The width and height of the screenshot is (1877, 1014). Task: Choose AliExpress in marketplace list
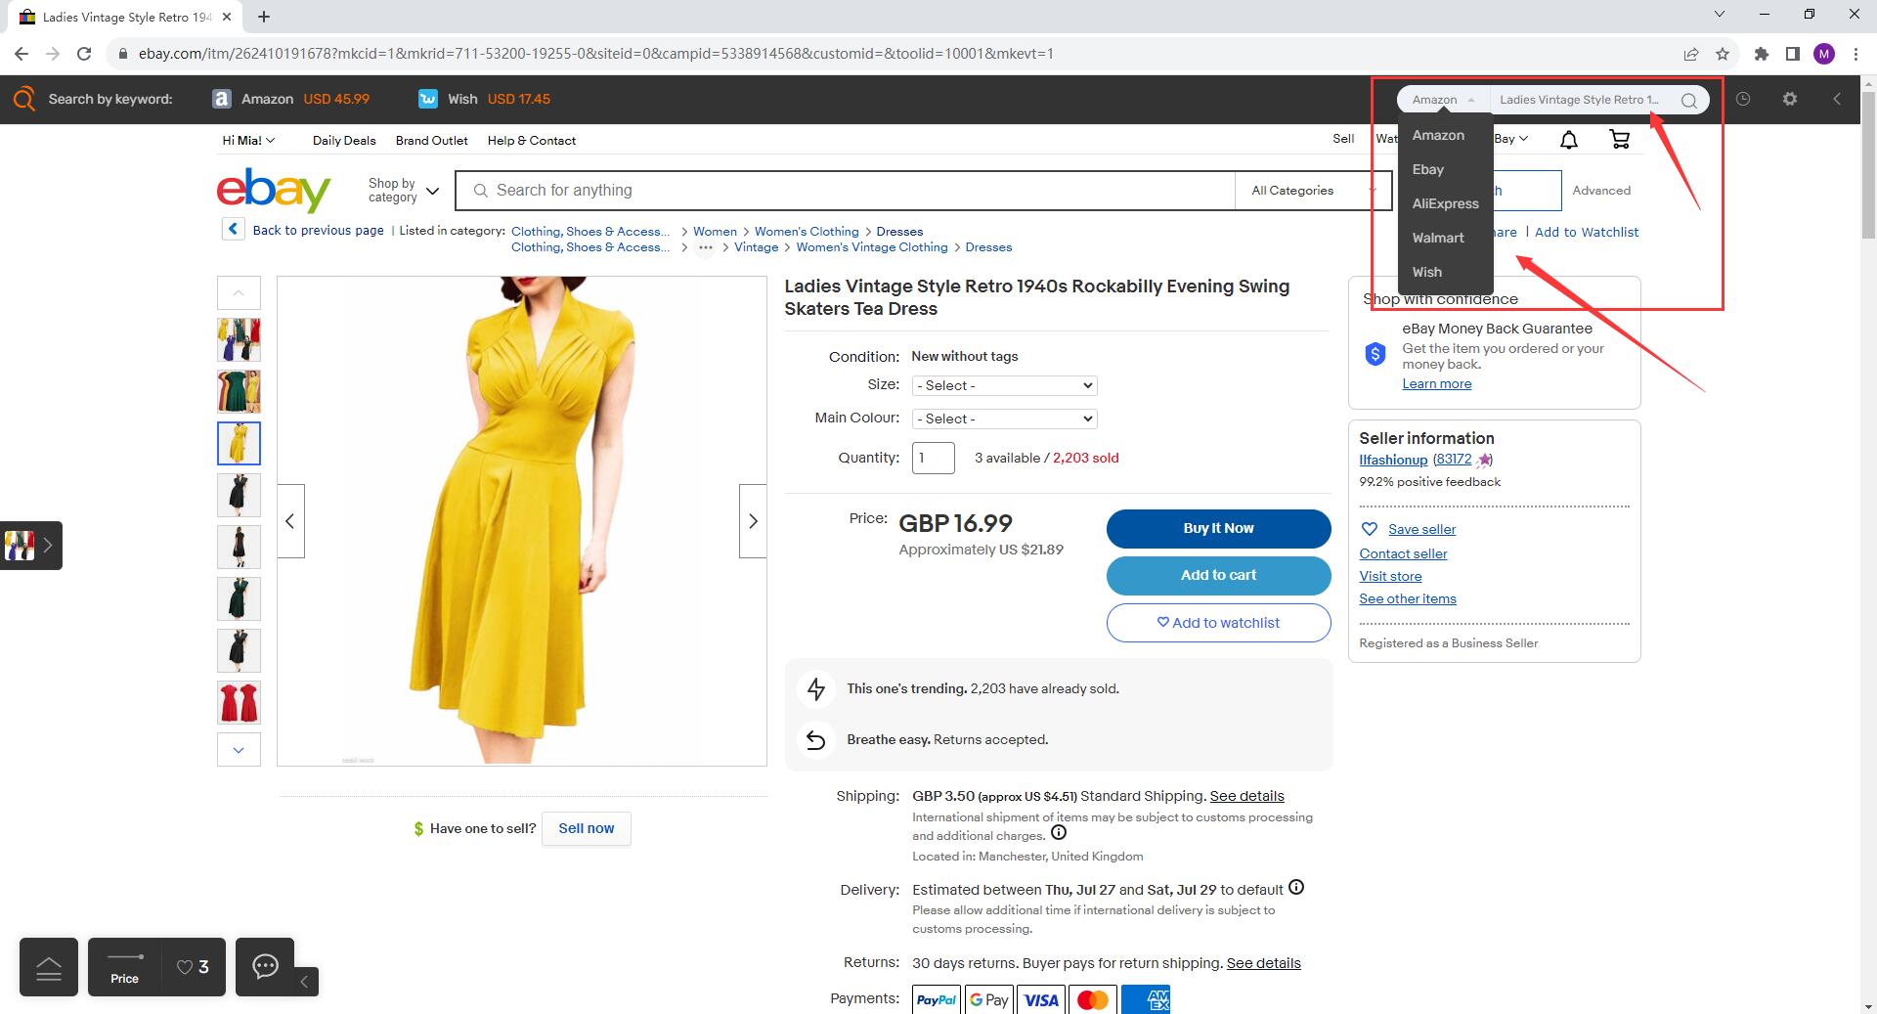tap(1445, 203)
